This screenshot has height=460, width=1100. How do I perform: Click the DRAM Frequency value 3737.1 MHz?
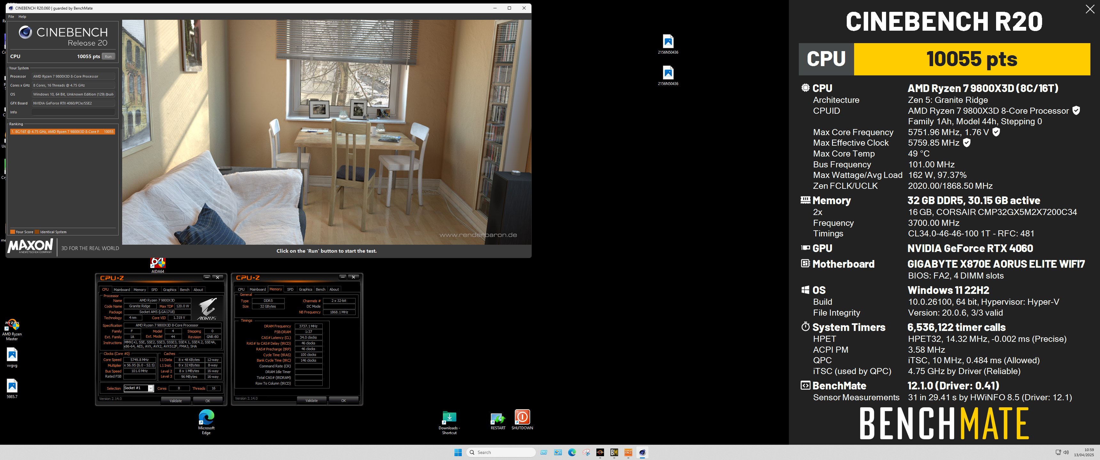click(308, 326)
